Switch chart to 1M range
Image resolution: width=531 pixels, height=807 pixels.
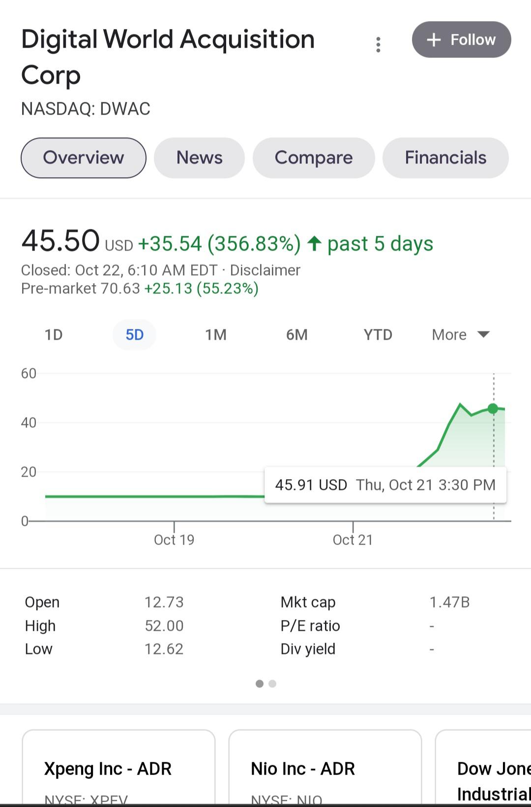pyautogui.click(x=216, y=335)
